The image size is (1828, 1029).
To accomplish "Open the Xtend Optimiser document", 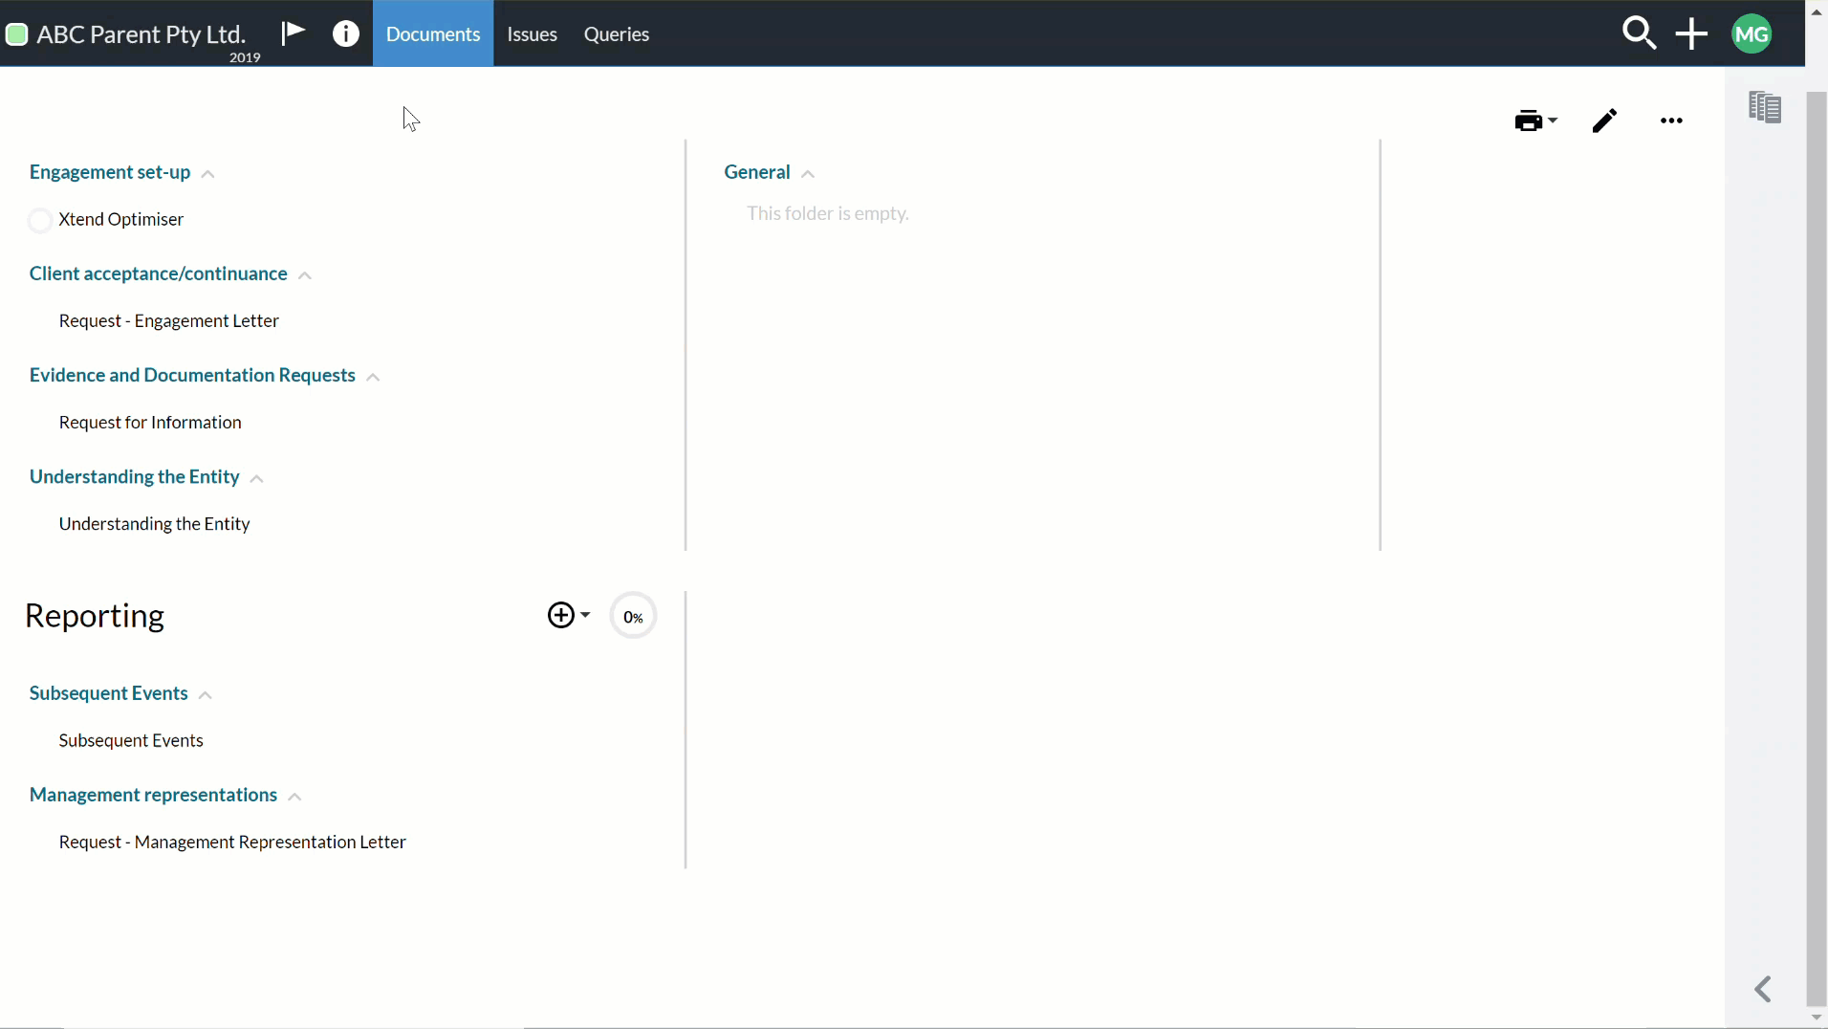I will click(121, 219).
